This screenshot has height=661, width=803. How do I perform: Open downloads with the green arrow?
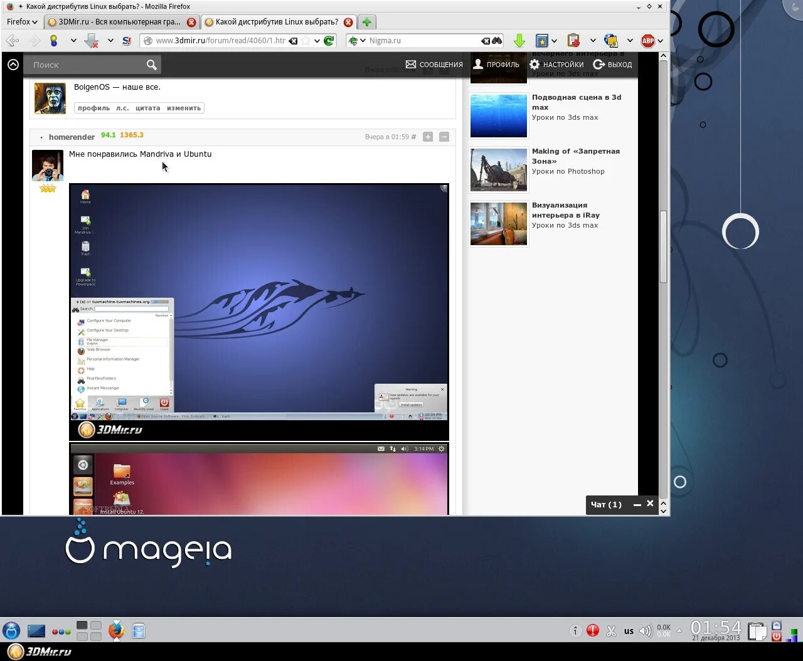(519, 41)
